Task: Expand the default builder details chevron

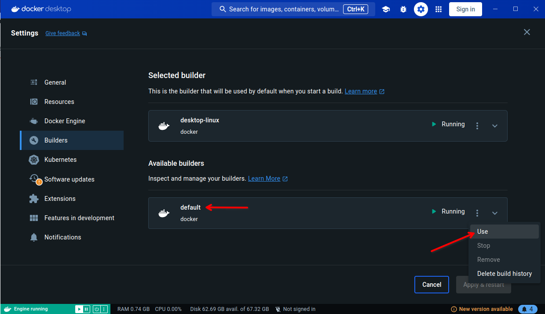Action: 495,213
